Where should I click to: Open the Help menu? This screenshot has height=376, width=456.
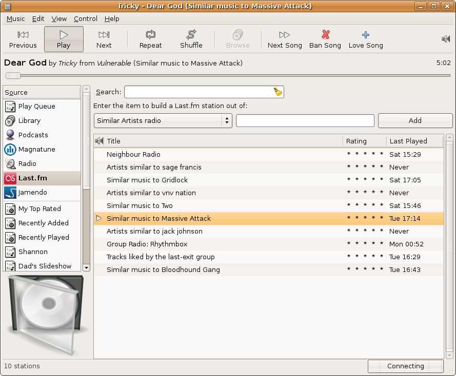tap(112, 19)
